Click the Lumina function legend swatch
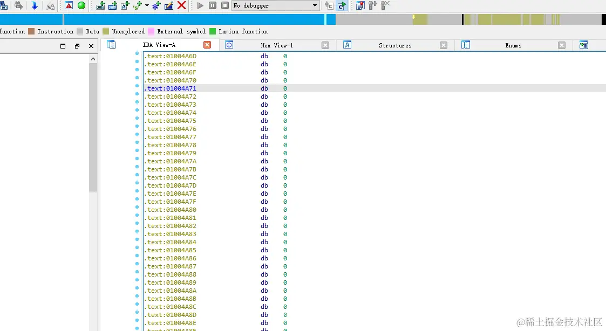Screen dimensions: 606x331 [213, 31]
